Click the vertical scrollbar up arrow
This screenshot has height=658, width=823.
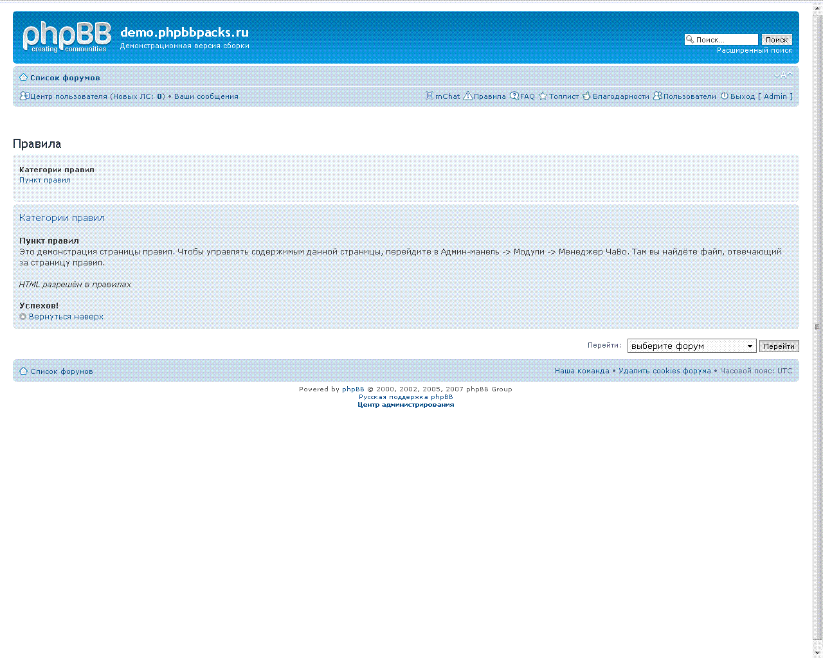pyautogui.click(x=818, y=8)
